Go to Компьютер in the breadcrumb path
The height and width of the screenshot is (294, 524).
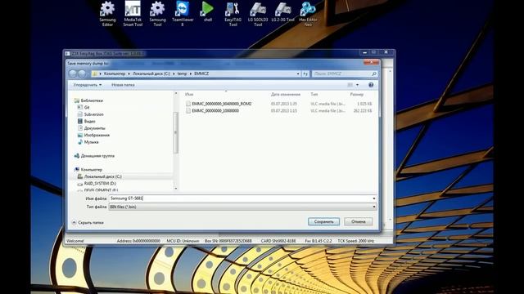point(115,73)
